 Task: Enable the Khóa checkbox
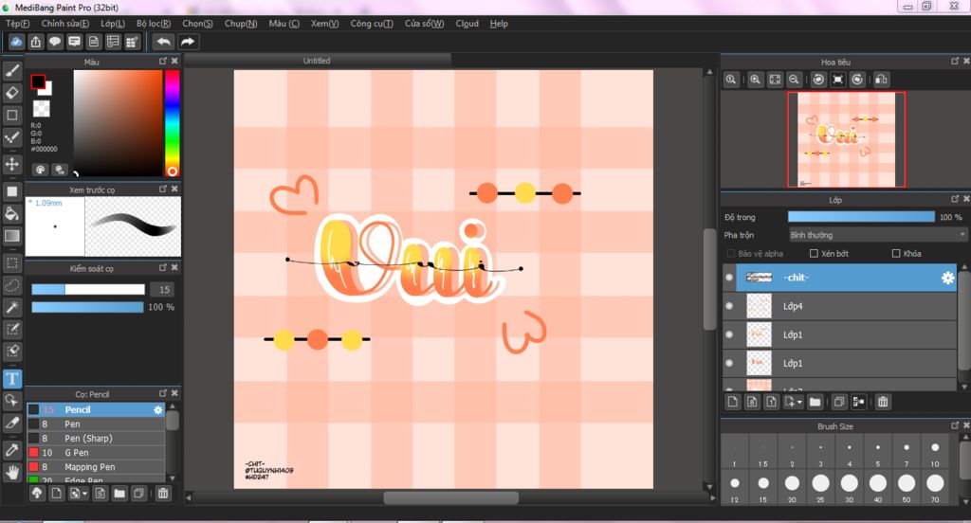click(895, 253)
